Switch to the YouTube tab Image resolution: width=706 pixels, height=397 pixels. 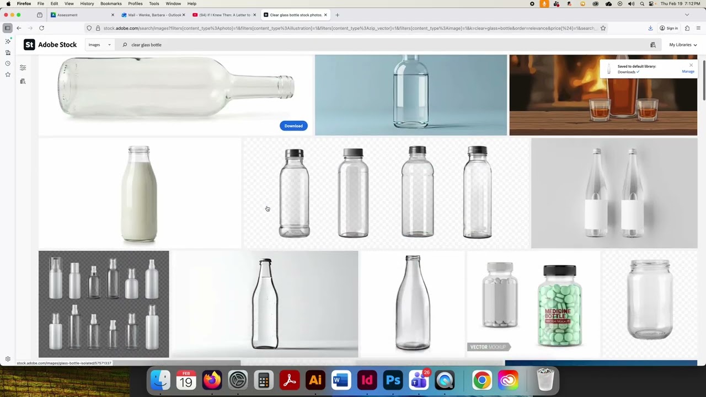pos(224,15)
